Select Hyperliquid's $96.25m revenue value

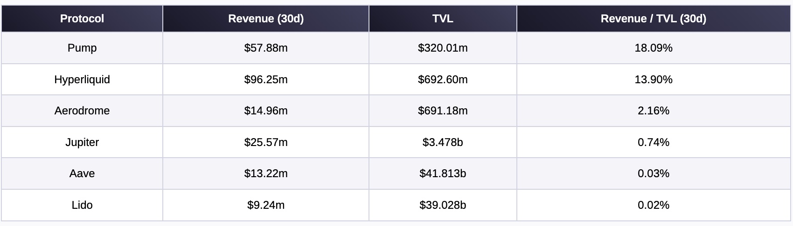(266, 80)
